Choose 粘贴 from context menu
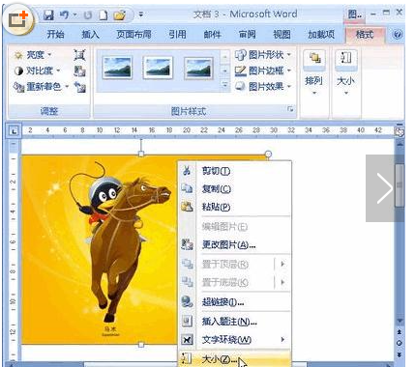 (235, 207)
